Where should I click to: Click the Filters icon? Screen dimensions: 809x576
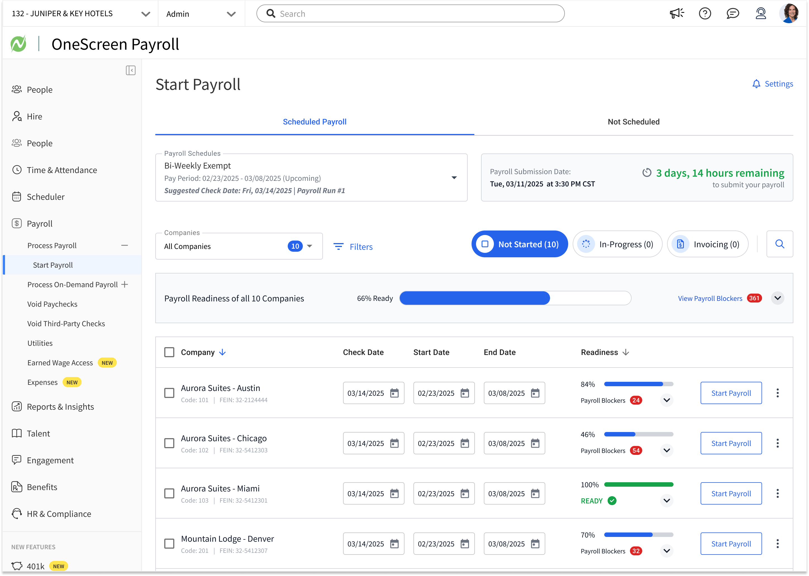point(338,246)
